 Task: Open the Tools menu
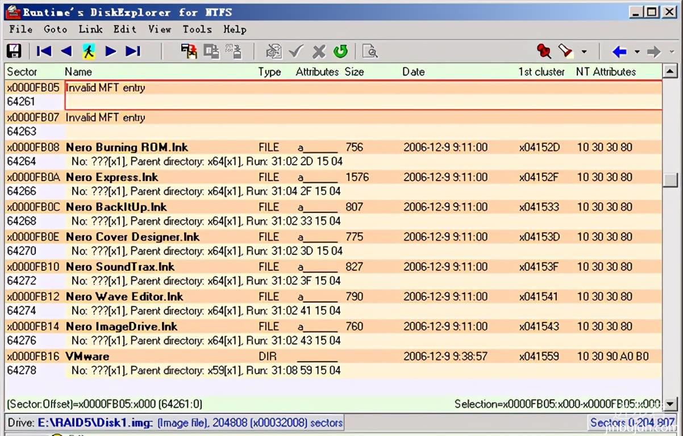pyautogui.click(x=197, y=29)
